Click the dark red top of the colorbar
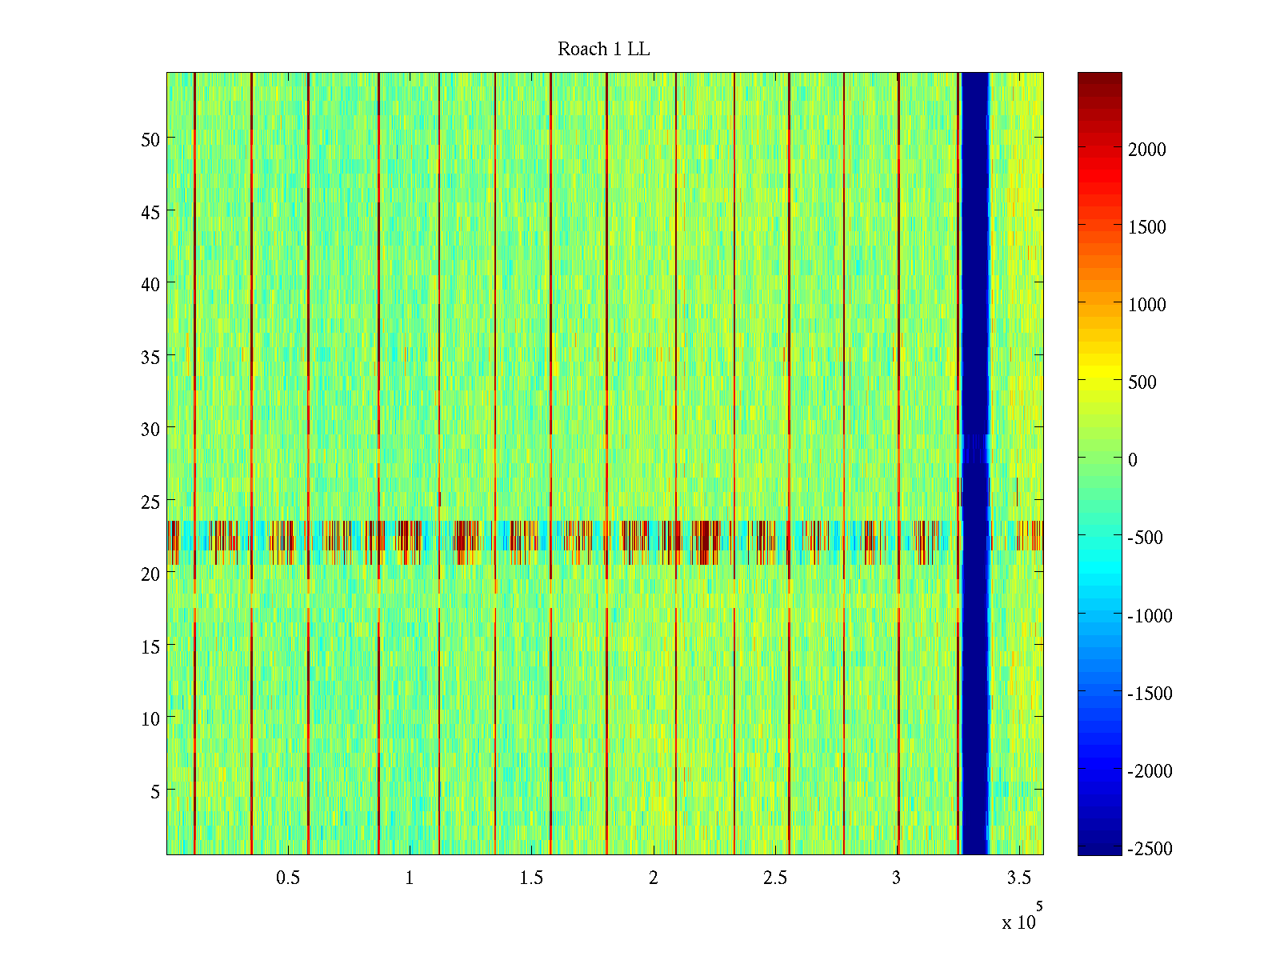Viewport: 1280px width, 960px height. point(1099,78)
